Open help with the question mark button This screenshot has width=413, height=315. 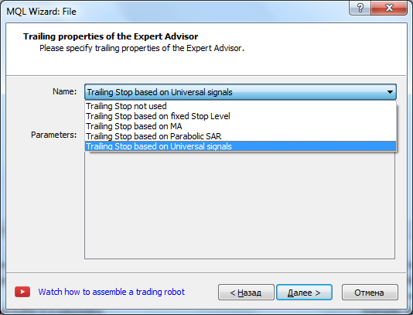360,8
